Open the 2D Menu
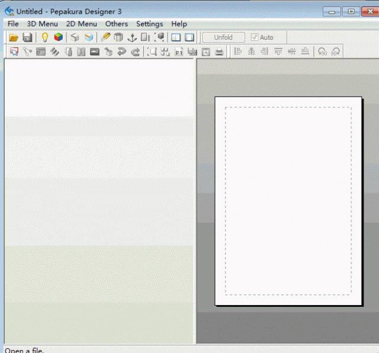Image resolution: width=379 pixels, height=353 pixels. point(81,24)
